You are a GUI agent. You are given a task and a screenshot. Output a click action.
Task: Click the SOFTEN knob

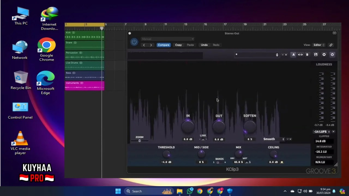[x=250, y=127]
